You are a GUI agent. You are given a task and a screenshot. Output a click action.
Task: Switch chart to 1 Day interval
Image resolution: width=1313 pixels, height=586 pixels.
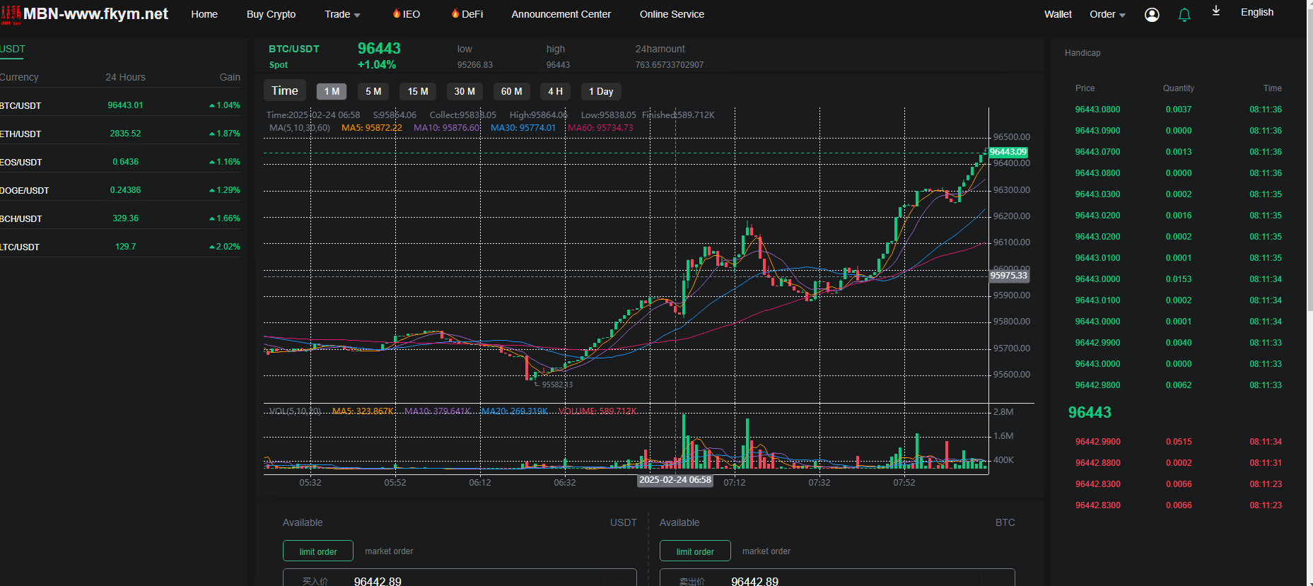[x=601, y=91]
